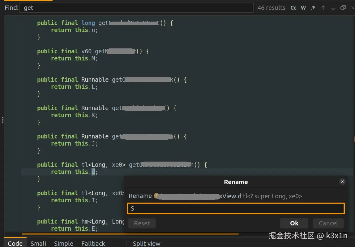Jump to next search result arrow
This screenshot has height=247, width=355.
point(333,8)
